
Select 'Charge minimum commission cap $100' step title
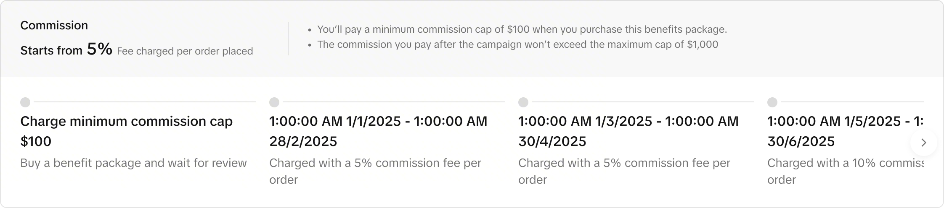(x=126, y=131)
